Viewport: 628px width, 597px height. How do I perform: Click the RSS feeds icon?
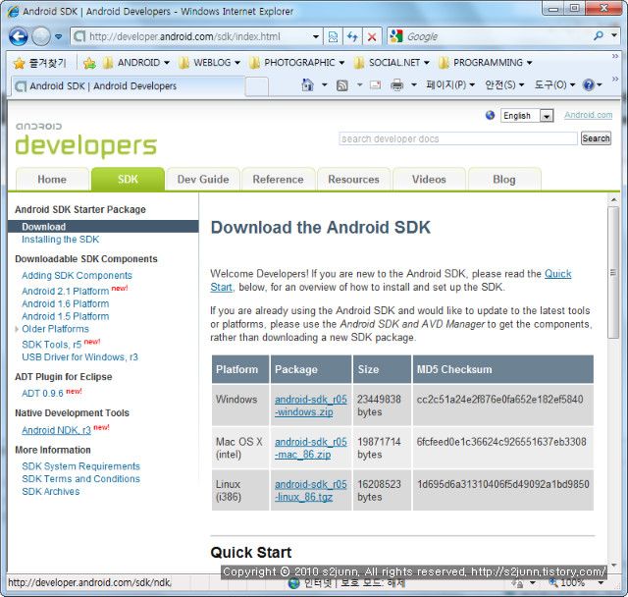click(342, 85)
